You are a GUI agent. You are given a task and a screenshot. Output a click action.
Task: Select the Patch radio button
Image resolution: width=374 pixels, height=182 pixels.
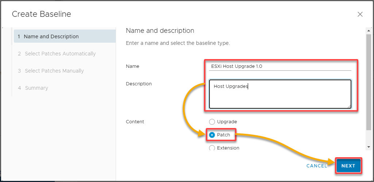tap(212, 135)
